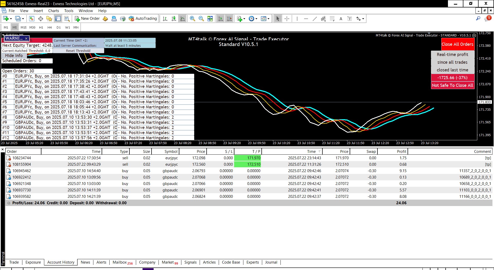The height and width of the screenshot is (270, 494).
Task: Select the H1 timeframe
Action: pos(41,27)
